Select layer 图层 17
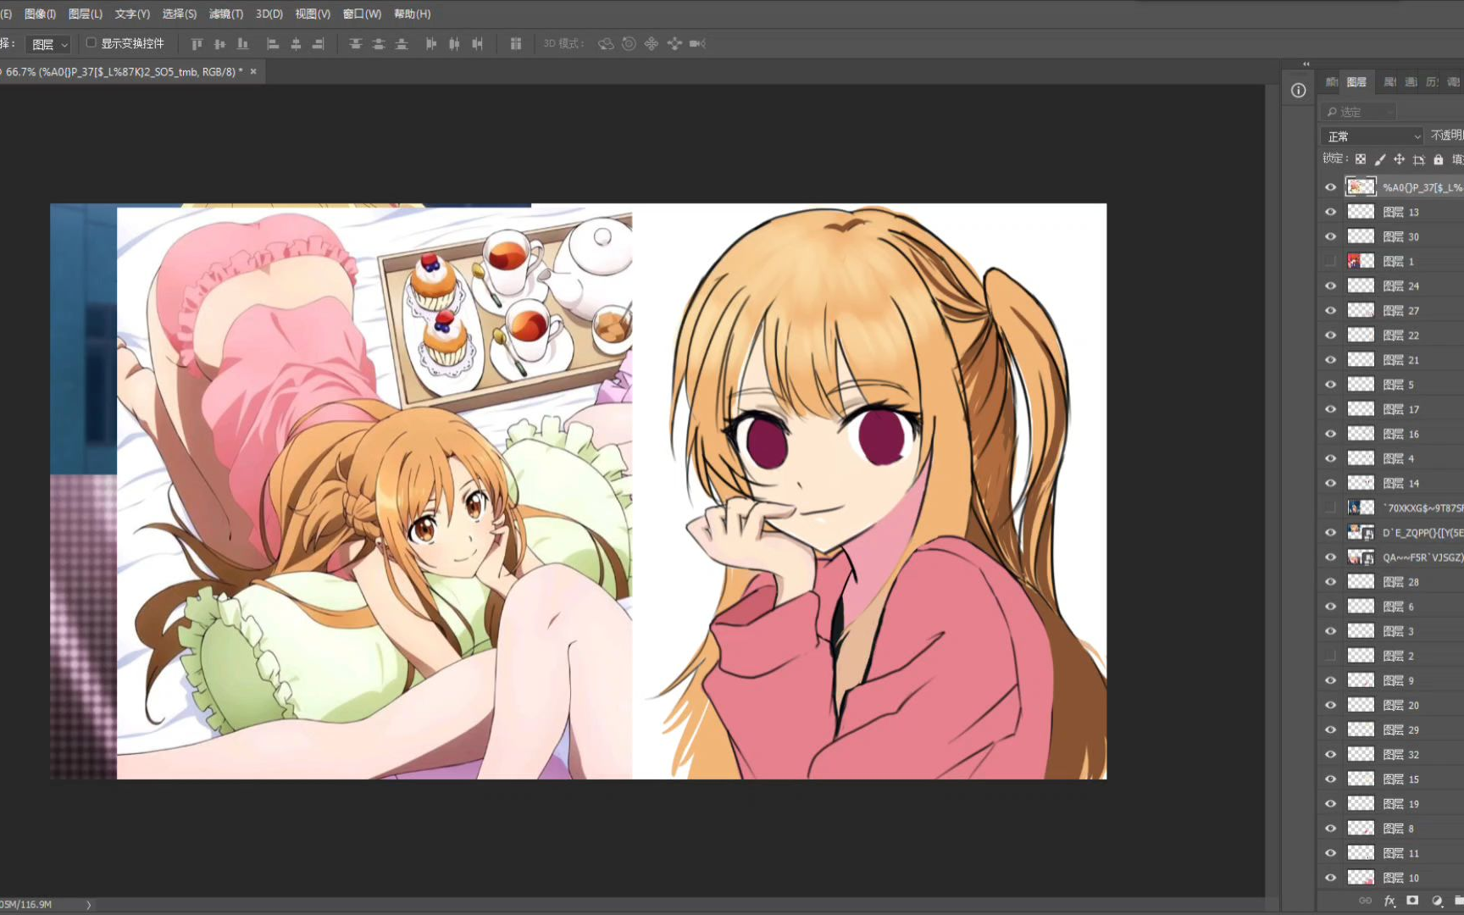 pos(1401,409)
